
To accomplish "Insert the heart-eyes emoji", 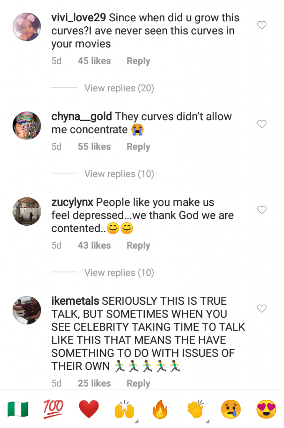I will [266, 409].
